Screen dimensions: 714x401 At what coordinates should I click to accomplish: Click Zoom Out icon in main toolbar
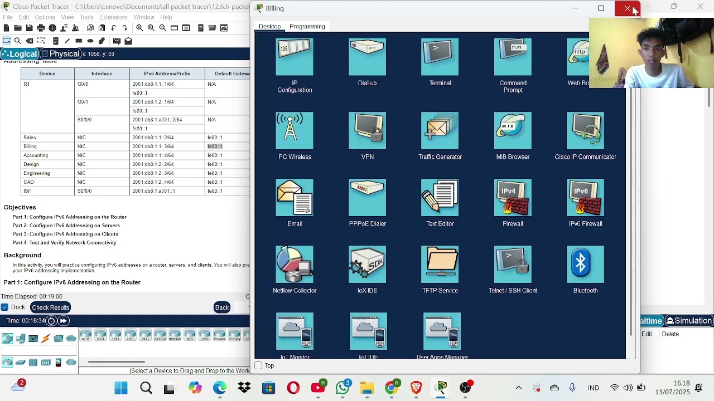[x=162, y=28]
